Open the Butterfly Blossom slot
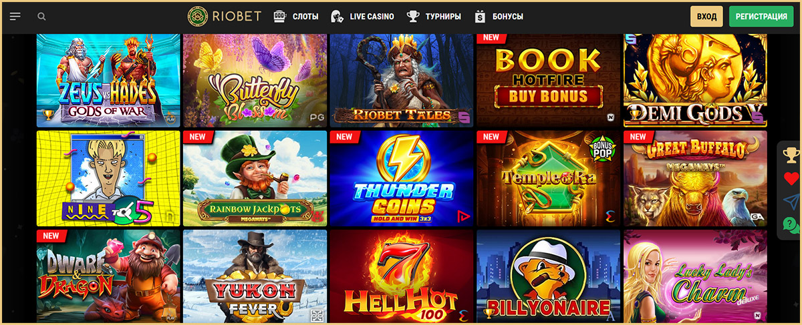Viewport: 802px width, 325px height. (255, 80)
